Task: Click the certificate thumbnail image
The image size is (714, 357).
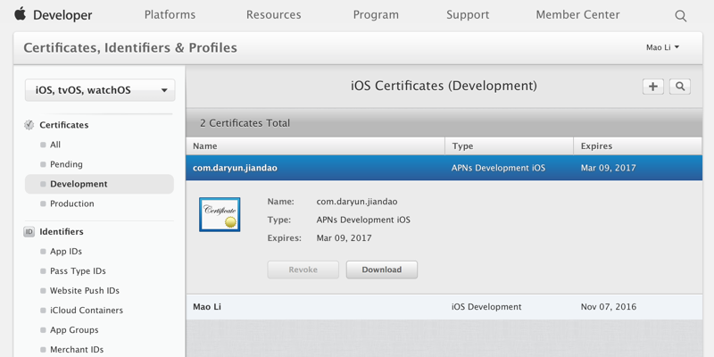Action: pyautogui.click(x=220, y=214)
